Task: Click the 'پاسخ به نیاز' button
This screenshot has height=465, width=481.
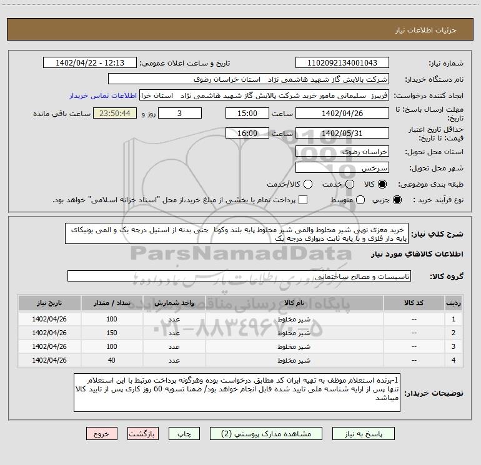Action: [362, 433]
